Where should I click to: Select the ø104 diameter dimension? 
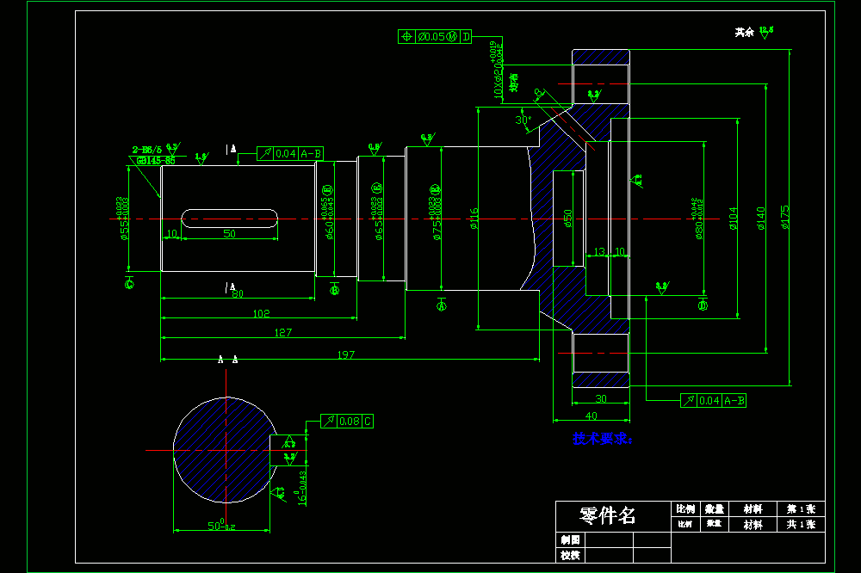733,219
